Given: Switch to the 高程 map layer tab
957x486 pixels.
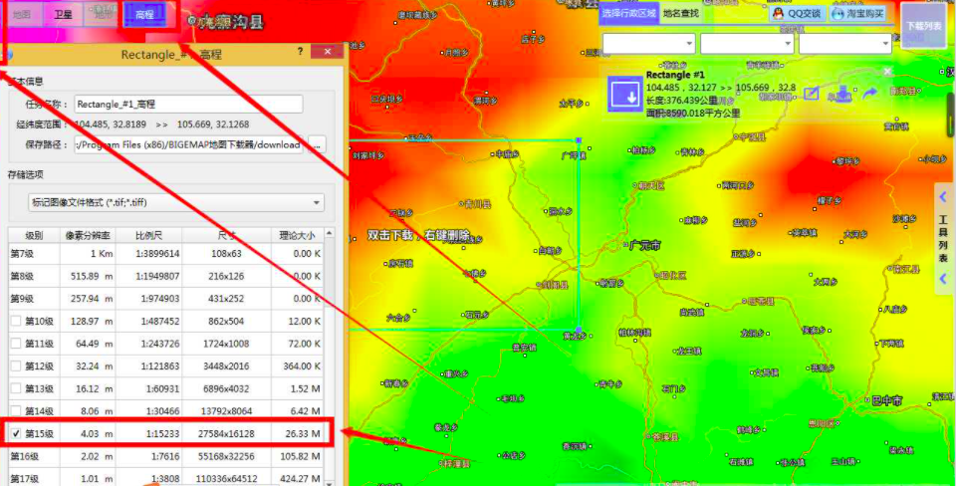Looking at the screenshot, I should tap(144, 14).
